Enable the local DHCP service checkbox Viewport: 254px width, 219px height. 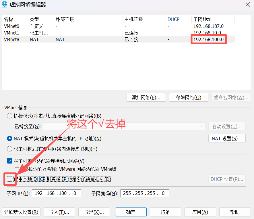[x=9, y=179]
